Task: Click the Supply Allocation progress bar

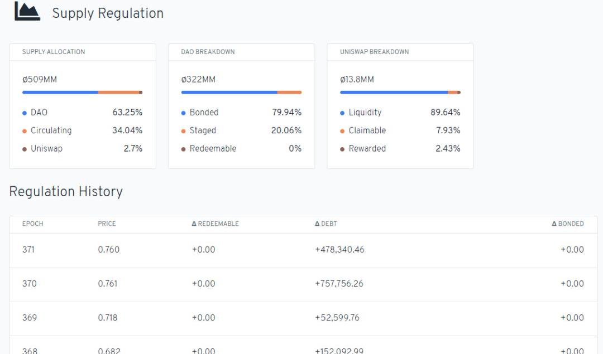Action: pos(82,93)
